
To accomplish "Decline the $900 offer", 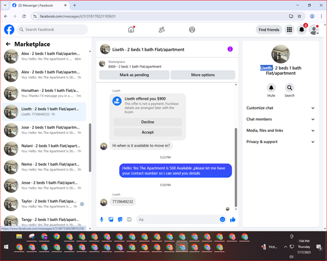I will coord(148,122).
